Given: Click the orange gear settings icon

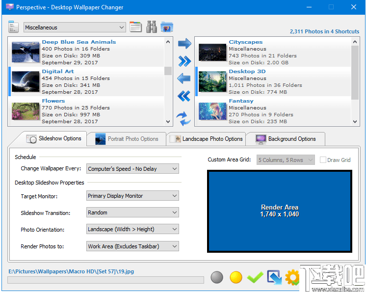Looking at the screenshot, I should [293, 278].
